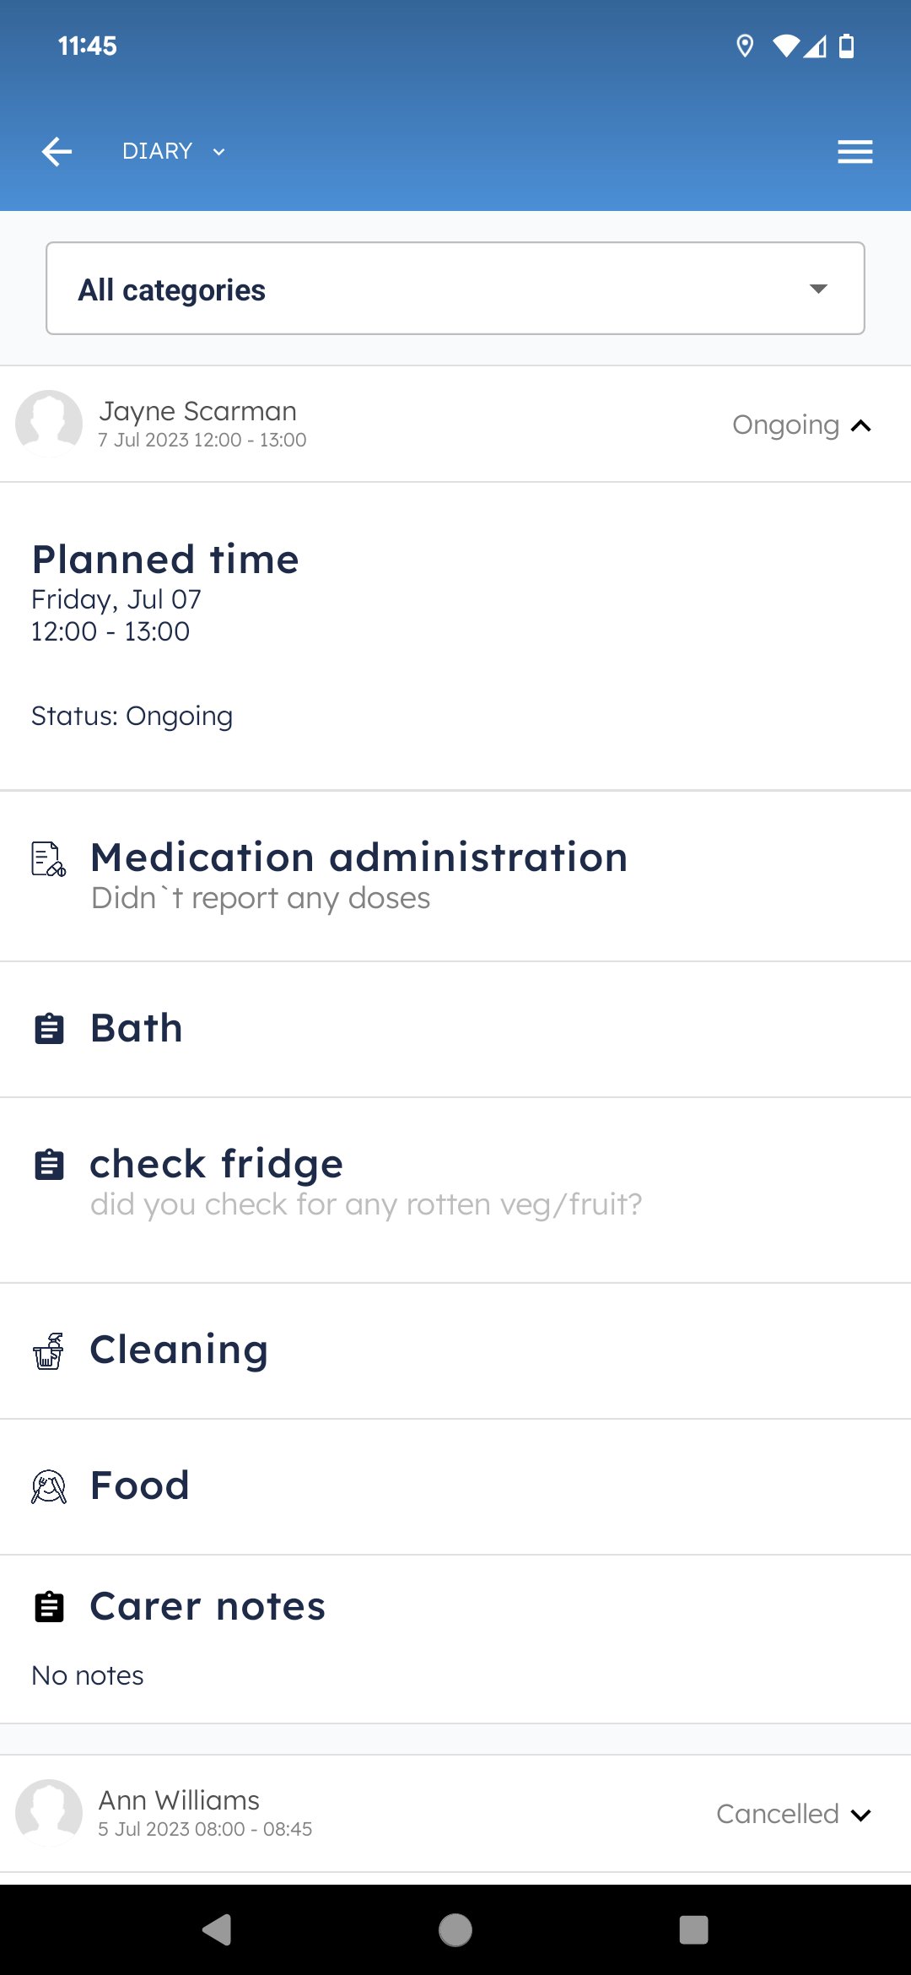Open the DIARY dropdown menu
The width and height of the screenshot is (911, 1975).
[x=173, y=152]
